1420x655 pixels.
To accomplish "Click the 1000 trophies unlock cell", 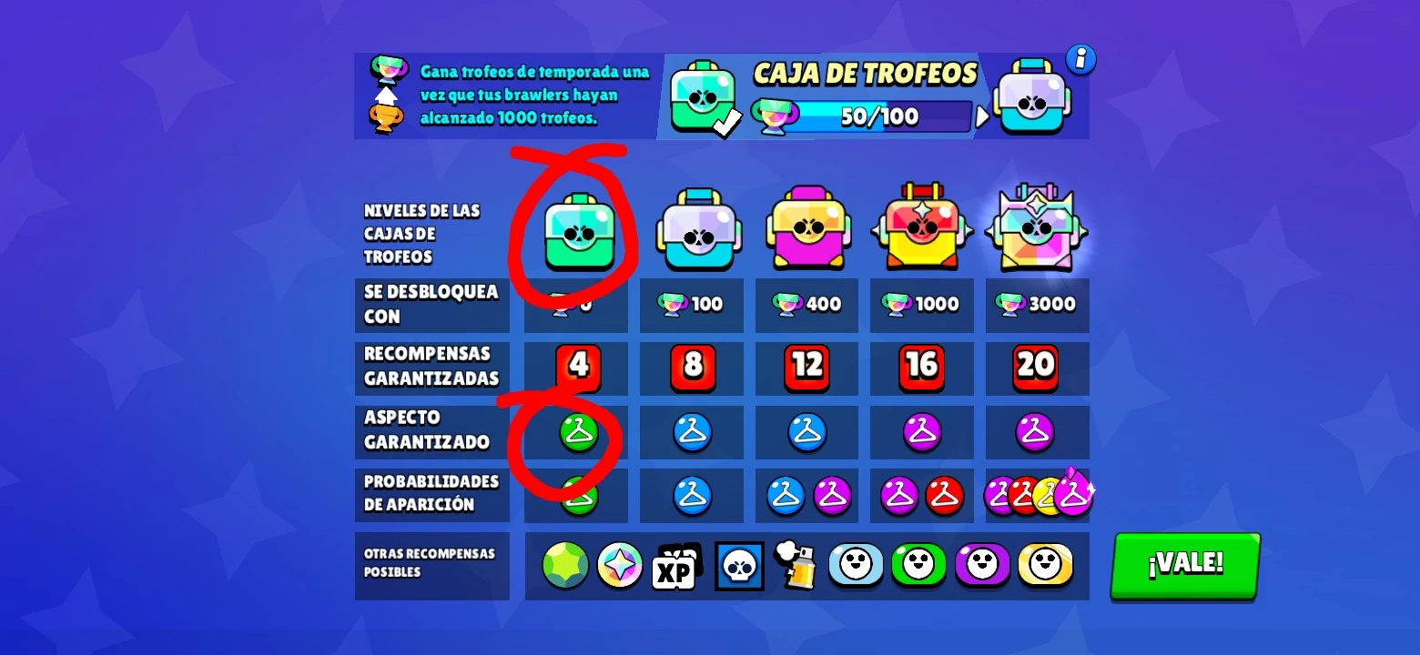I will [x=922, y=305].
